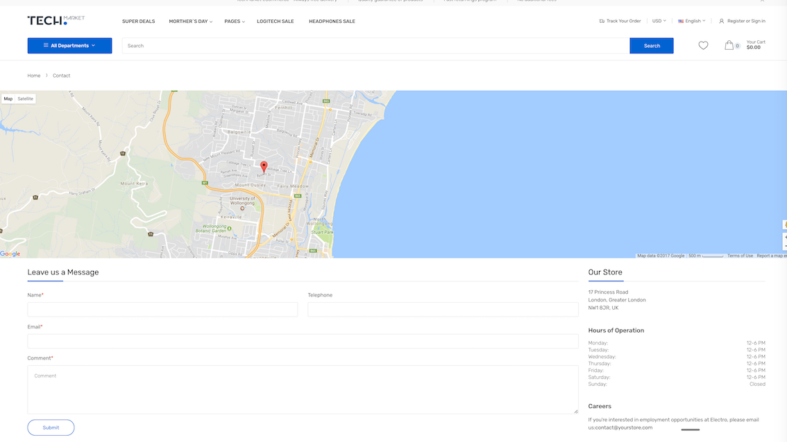The height and width of the screenshot is (442, 787).
Task: Click the Telephone input field
Action: [x=443, y=309]
